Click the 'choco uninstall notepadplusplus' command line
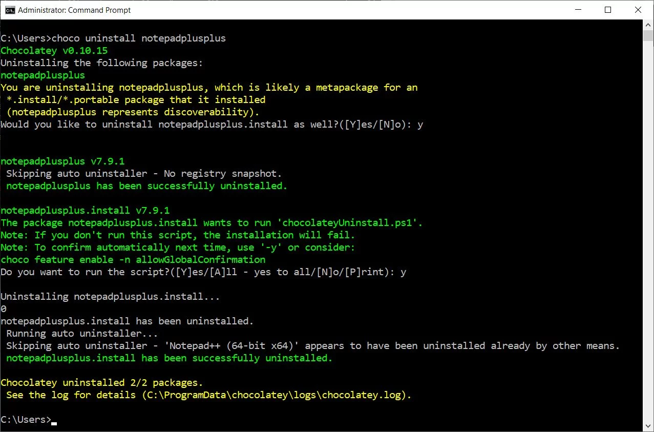 click(113, 38)
